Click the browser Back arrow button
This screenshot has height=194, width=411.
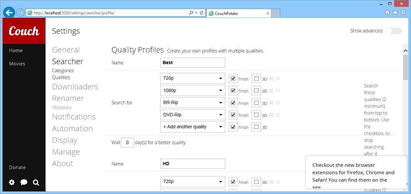point(9,12)
